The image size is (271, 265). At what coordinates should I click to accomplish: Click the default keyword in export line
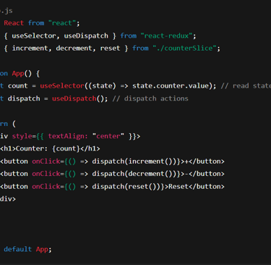point(18,249)
